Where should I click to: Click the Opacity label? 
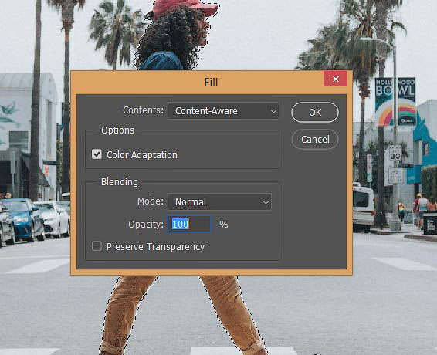click(x=146, y=225)
